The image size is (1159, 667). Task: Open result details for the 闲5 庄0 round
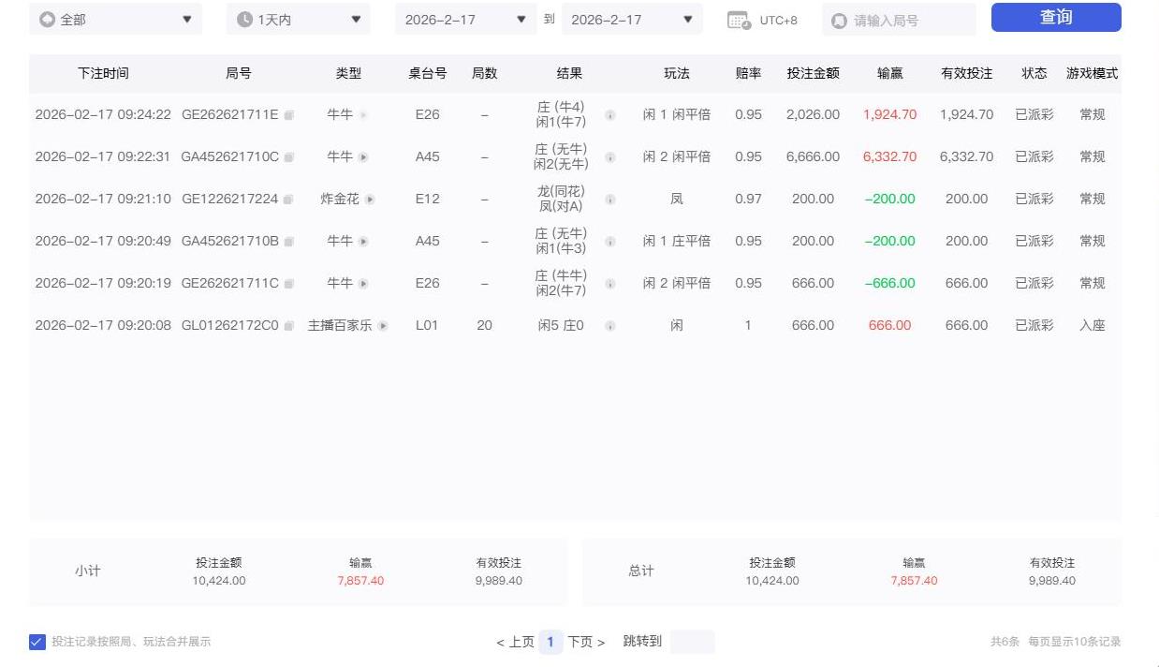(x=609, y=325)
